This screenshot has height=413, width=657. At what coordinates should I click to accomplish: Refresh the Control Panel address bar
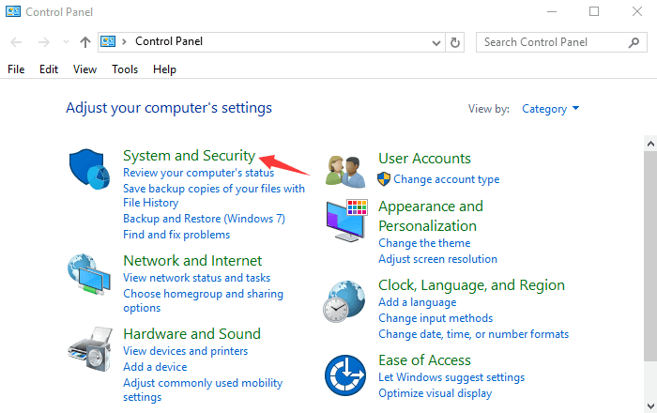tap(455, 42)
